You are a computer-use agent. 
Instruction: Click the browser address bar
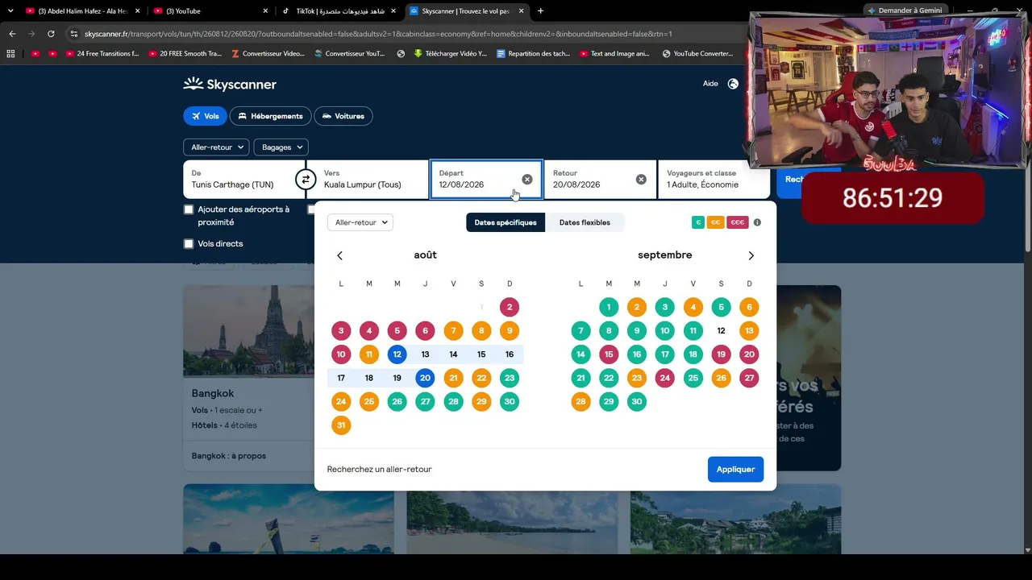coord(403,34)
